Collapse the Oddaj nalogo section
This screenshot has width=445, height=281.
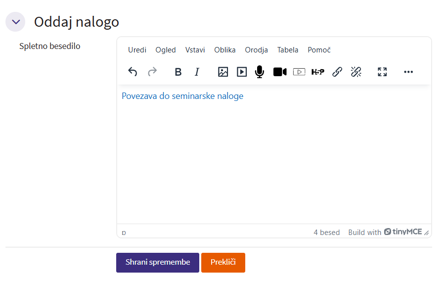point(15,22)
